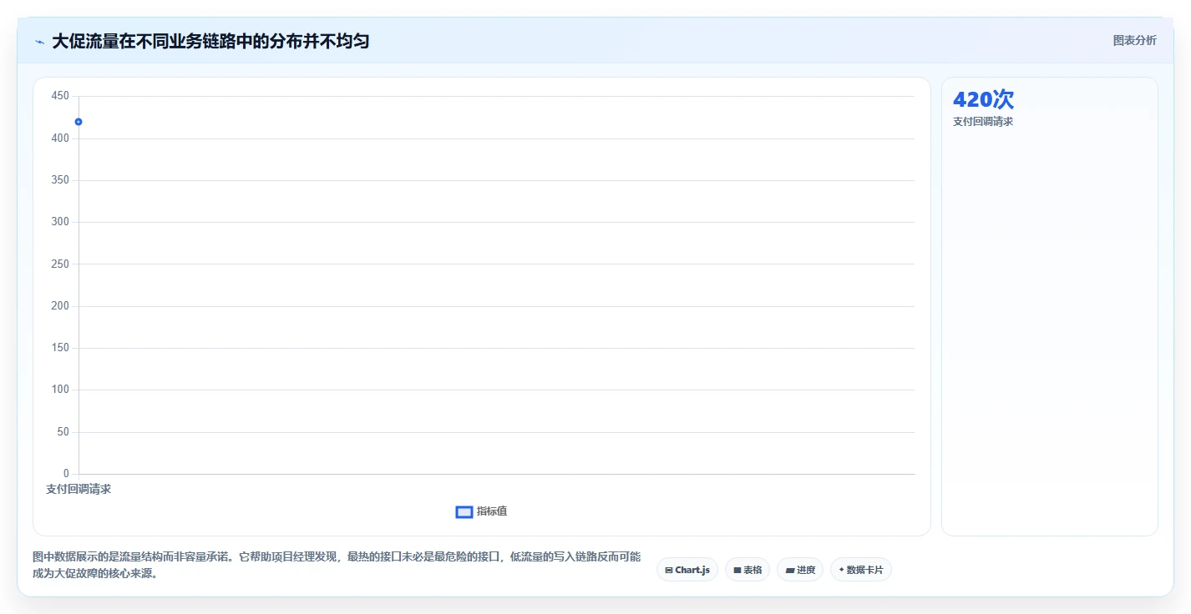The height and width of the screenshot is (614, 1191).
Task: Click the y-axis value 450
Action: tap(60, 96)
